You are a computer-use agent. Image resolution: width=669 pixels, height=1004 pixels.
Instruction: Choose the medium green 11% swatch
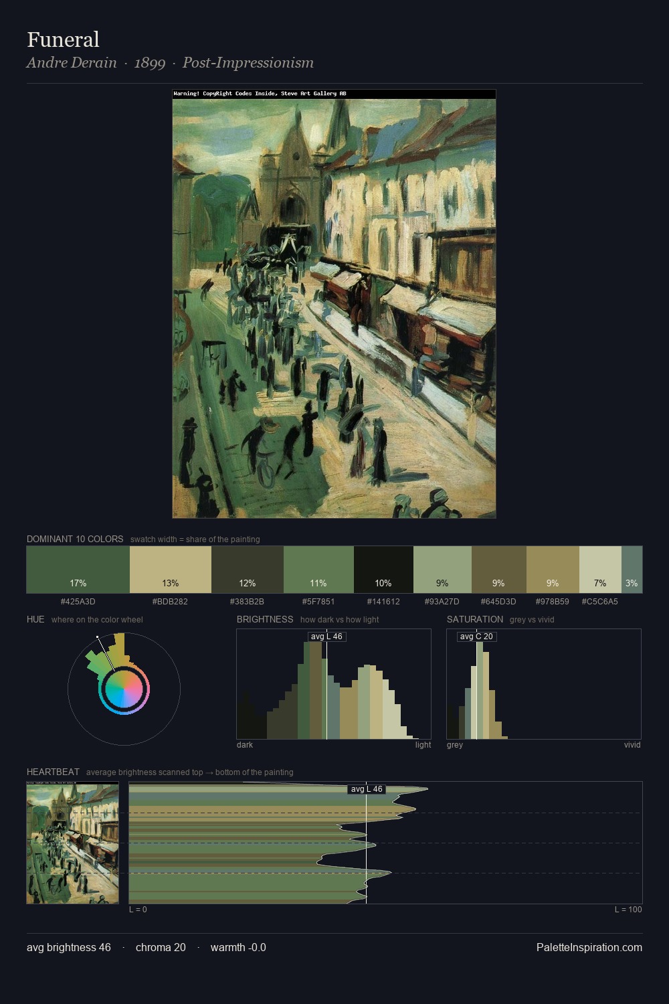point(318,570)
